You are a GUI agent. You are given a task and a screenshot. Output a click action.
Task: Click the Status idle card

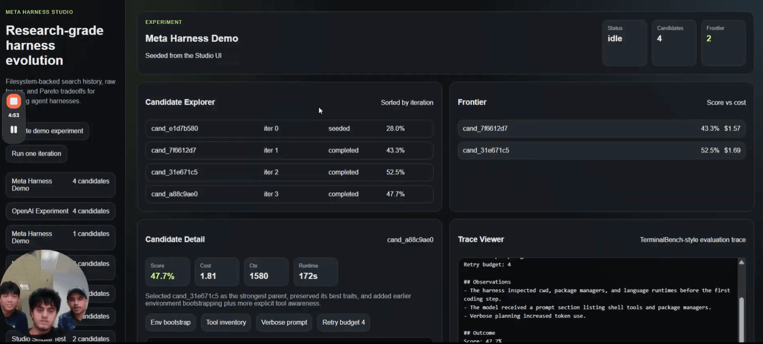pos(624,43)
